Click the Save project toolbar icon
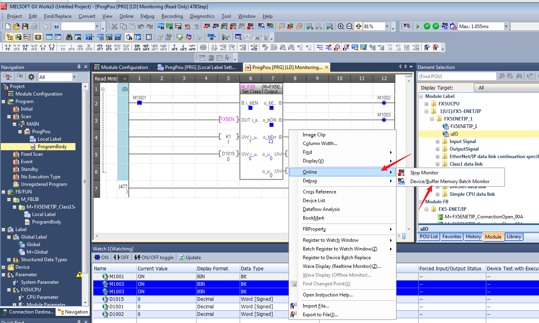 coord(25,27)
